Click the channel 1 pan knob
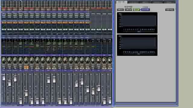The width and height of the screenshot is (193, 108). tap(4, 60)
